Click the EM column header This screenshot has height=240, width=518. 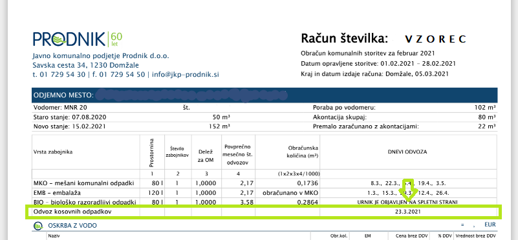coord(368,236)
